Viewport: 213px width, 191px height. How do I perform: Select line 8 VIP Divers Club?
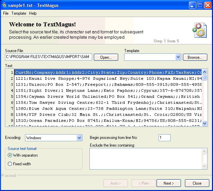(x=108, y=115)
